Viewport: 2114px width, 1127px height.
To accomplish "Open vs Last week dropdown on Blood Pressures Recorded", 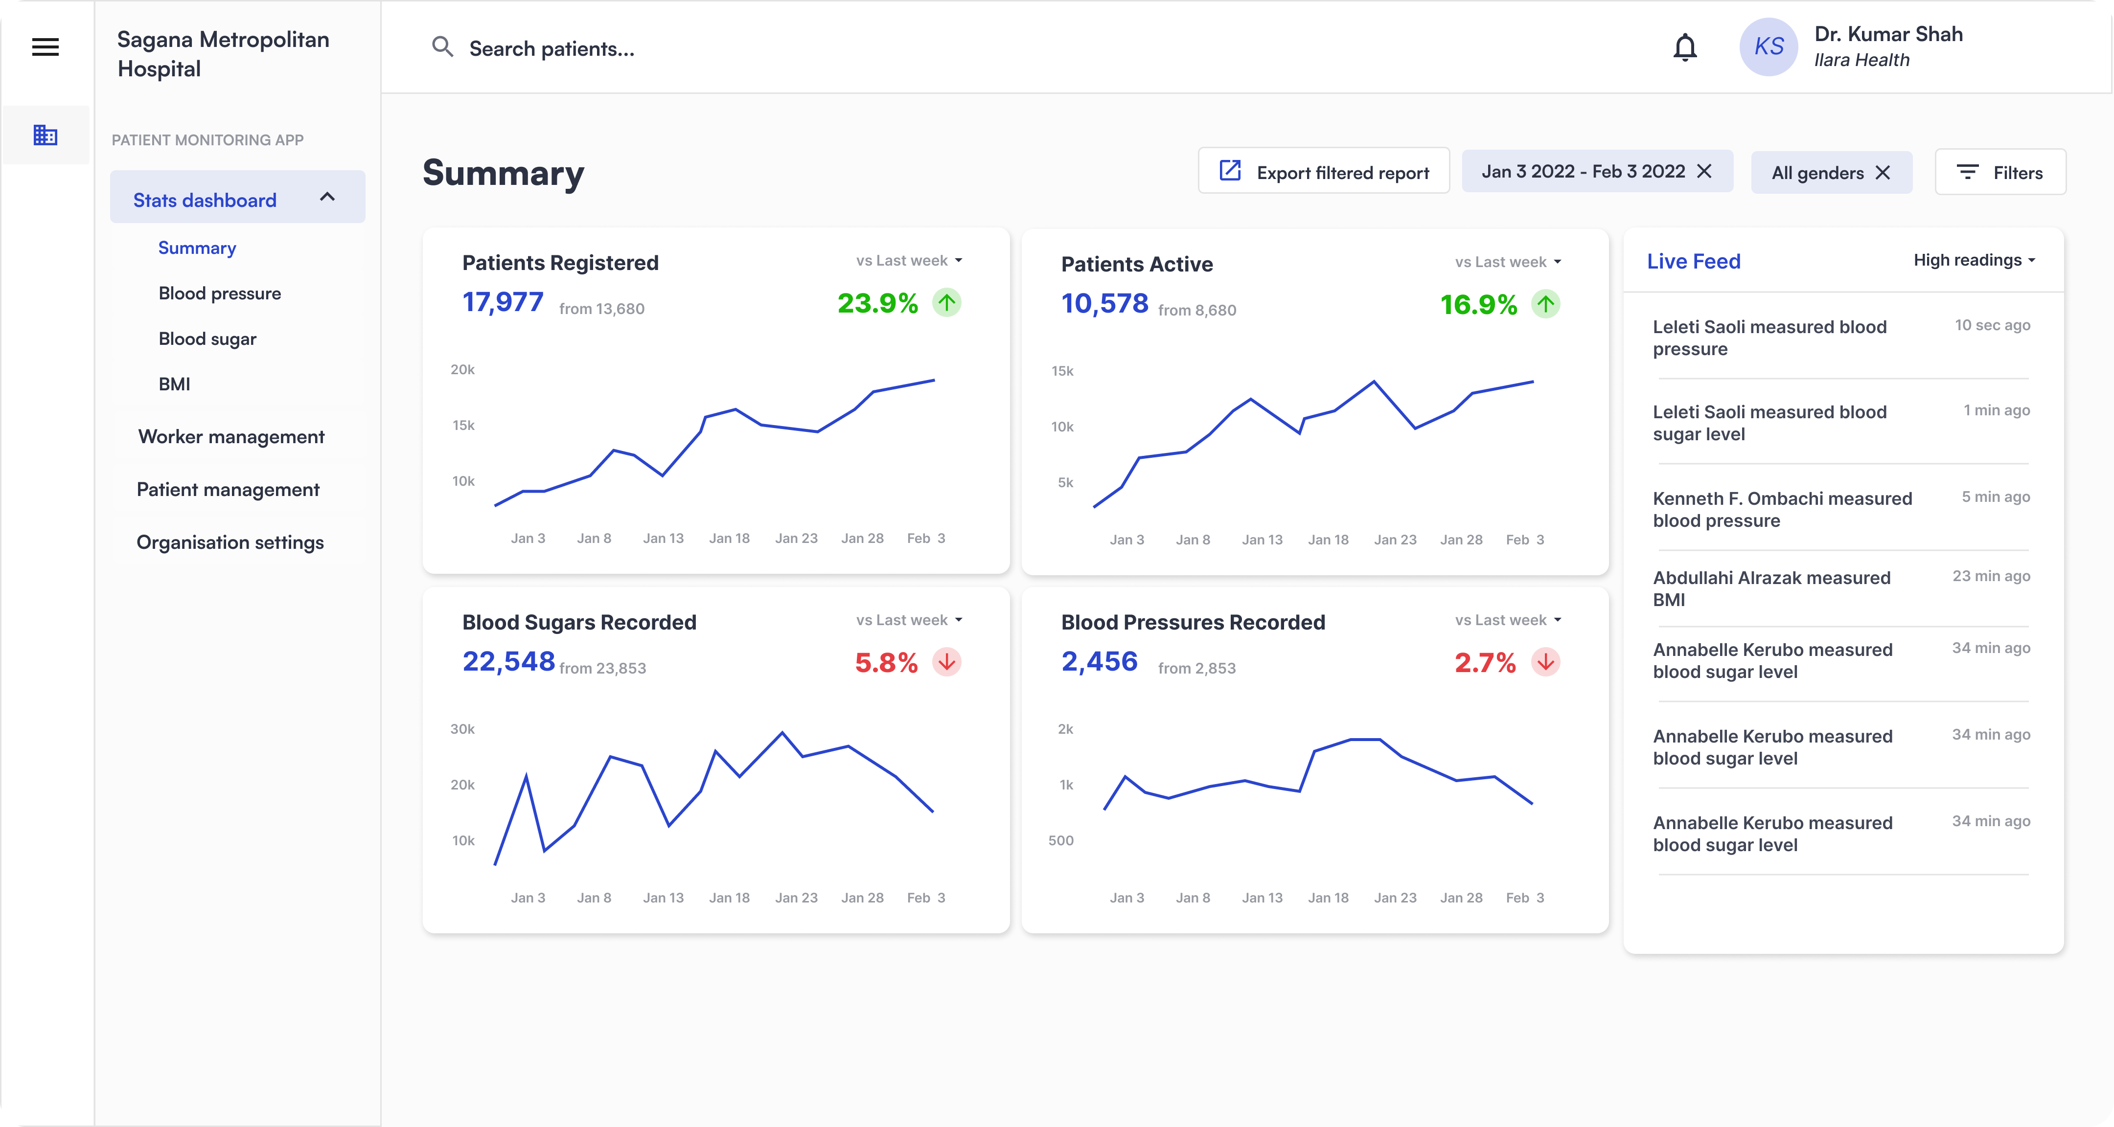I will [x=1508, y=621].
